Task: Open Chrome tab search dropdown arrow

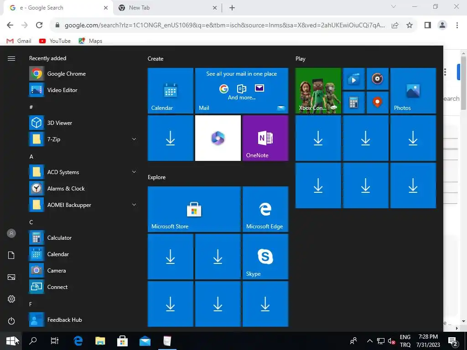Action: [x=394, y=6]
